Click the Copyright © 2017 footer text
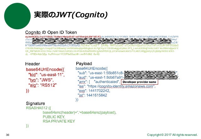Screen dimensions: 201x139 [x=172, y=135]
